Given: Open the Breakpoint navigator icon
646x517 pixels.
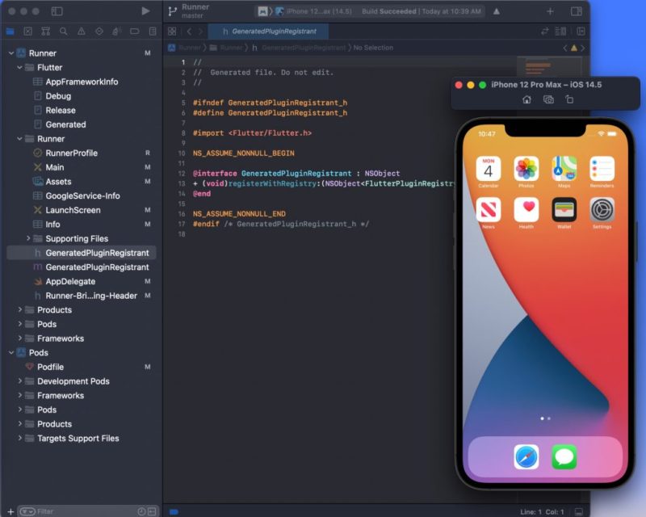Looking at the screenshot, I should click(x=134, y=32).
